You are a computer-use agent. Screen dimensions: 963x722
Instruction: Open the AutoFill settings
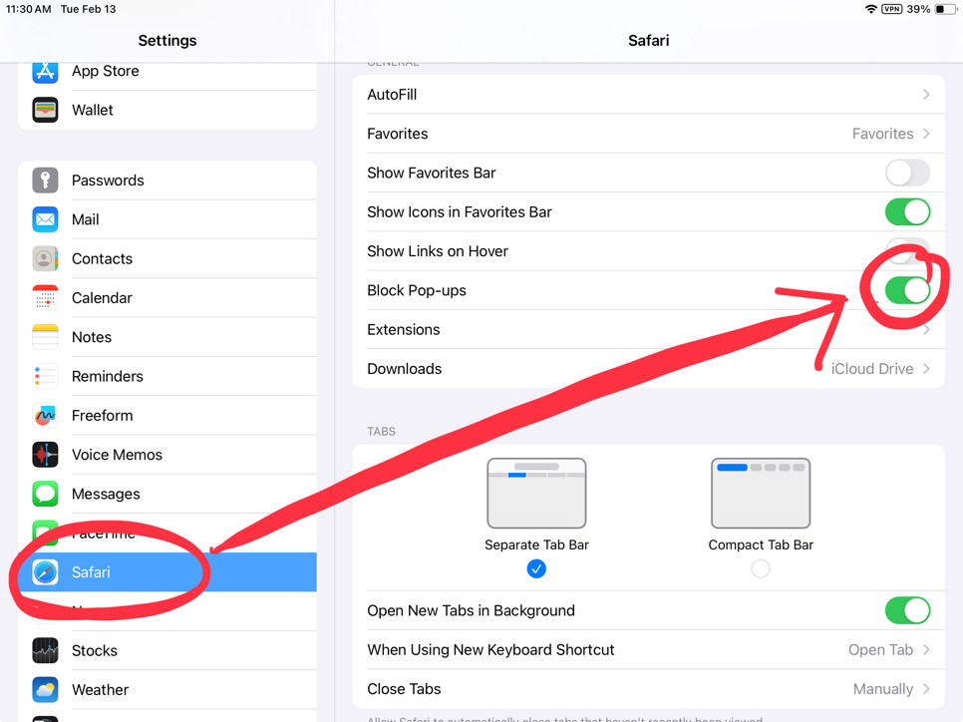tap(649, 95)
